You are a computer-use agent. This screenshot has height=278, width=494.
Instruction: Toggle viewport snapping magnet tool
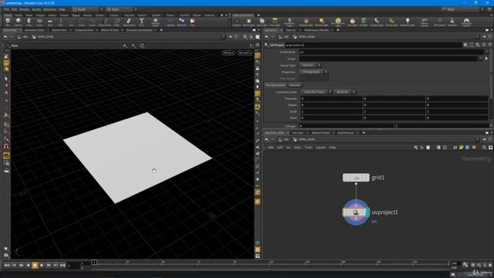(x=6, y=146)
